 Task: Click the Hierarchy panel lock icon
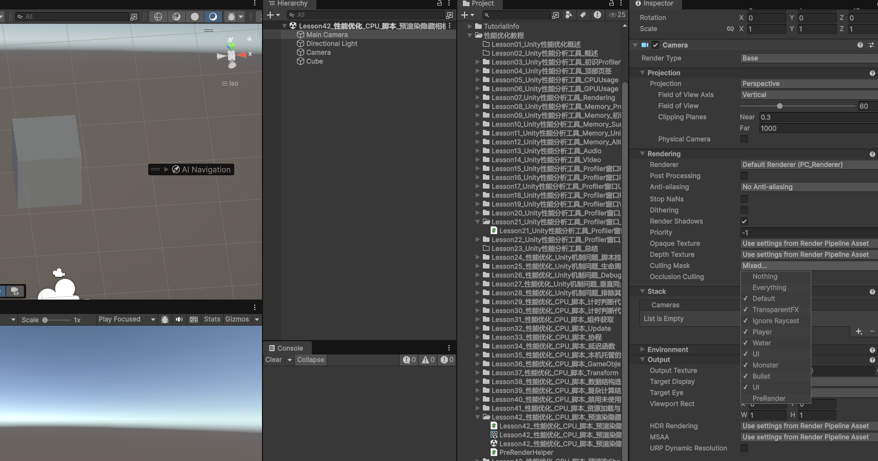(440, 3)
